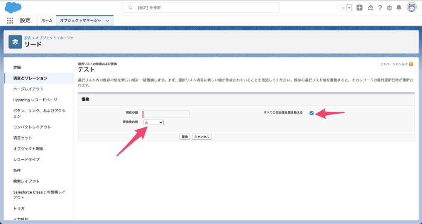Open the setup gear icon
422x224 pixels.
click(389, 8)
